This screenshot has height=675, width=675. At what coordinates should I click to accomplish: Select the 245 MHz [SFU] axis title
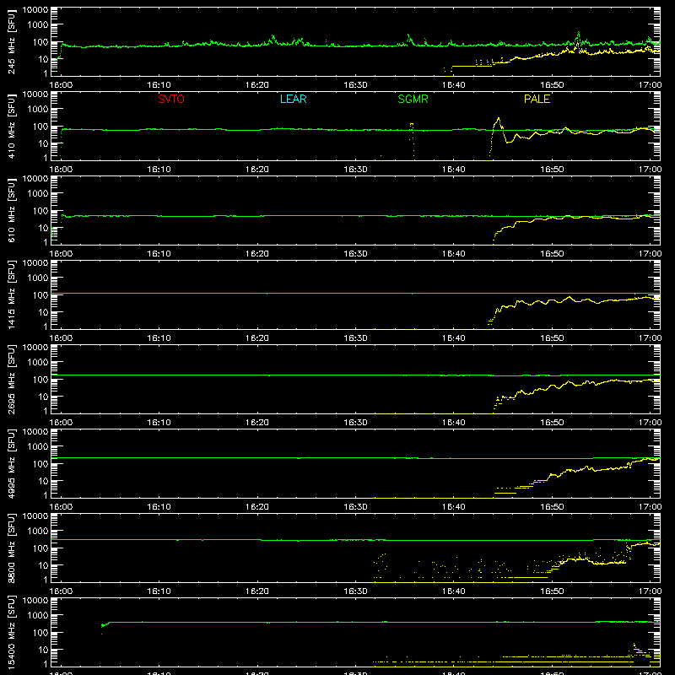12,41
